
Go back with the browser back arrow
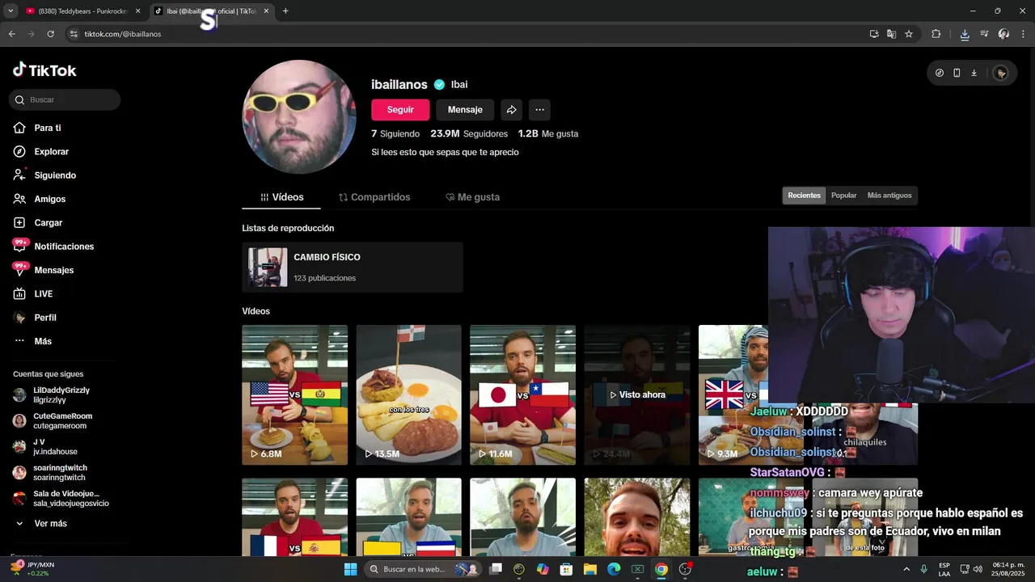point(11,34)
